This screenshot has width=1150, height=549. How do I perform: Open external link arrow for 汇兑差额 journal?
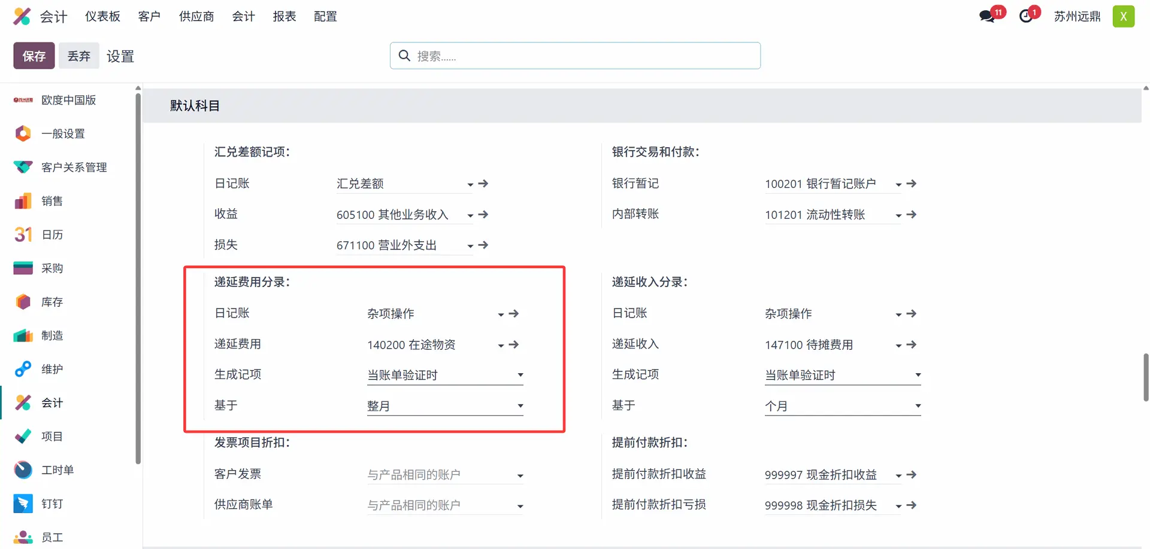[x=483, y=184]
